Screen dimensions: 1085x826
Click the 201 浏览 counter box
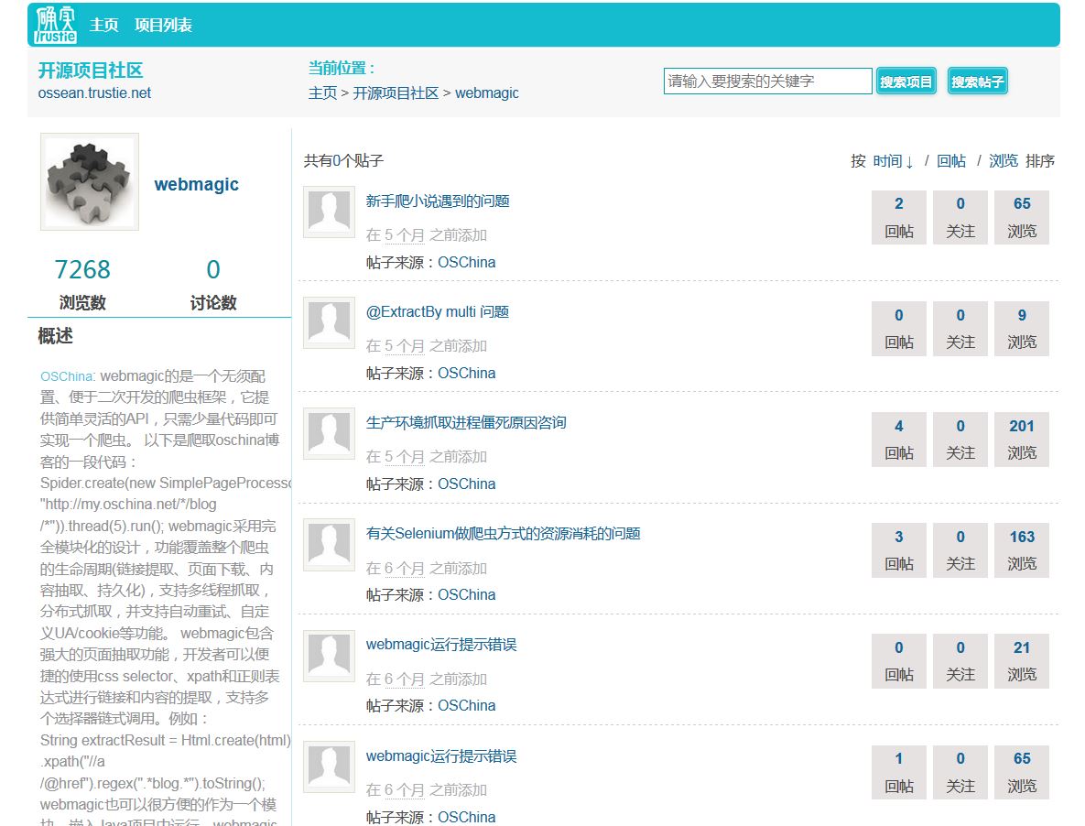pos(1021,440)
